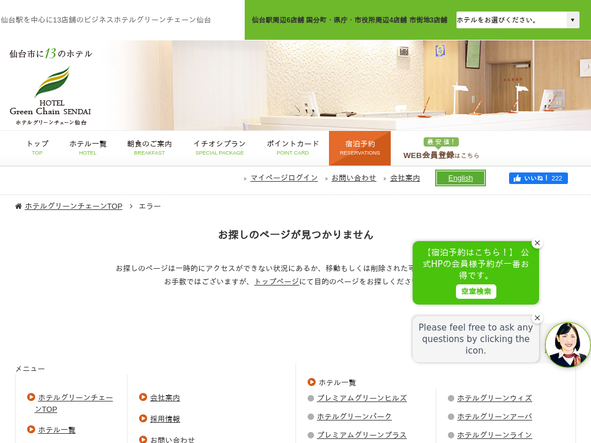Open ホテルグリーンライン hotel link

[495, 435]
